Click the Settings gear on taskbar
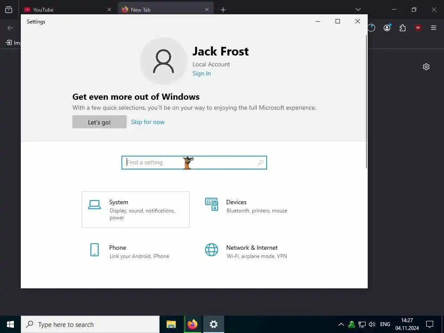 coord(213,324)
